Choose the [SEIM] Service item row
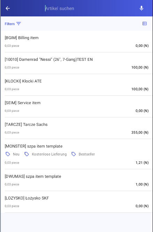The height and width of the screenshot is (232, 153). 76,107
